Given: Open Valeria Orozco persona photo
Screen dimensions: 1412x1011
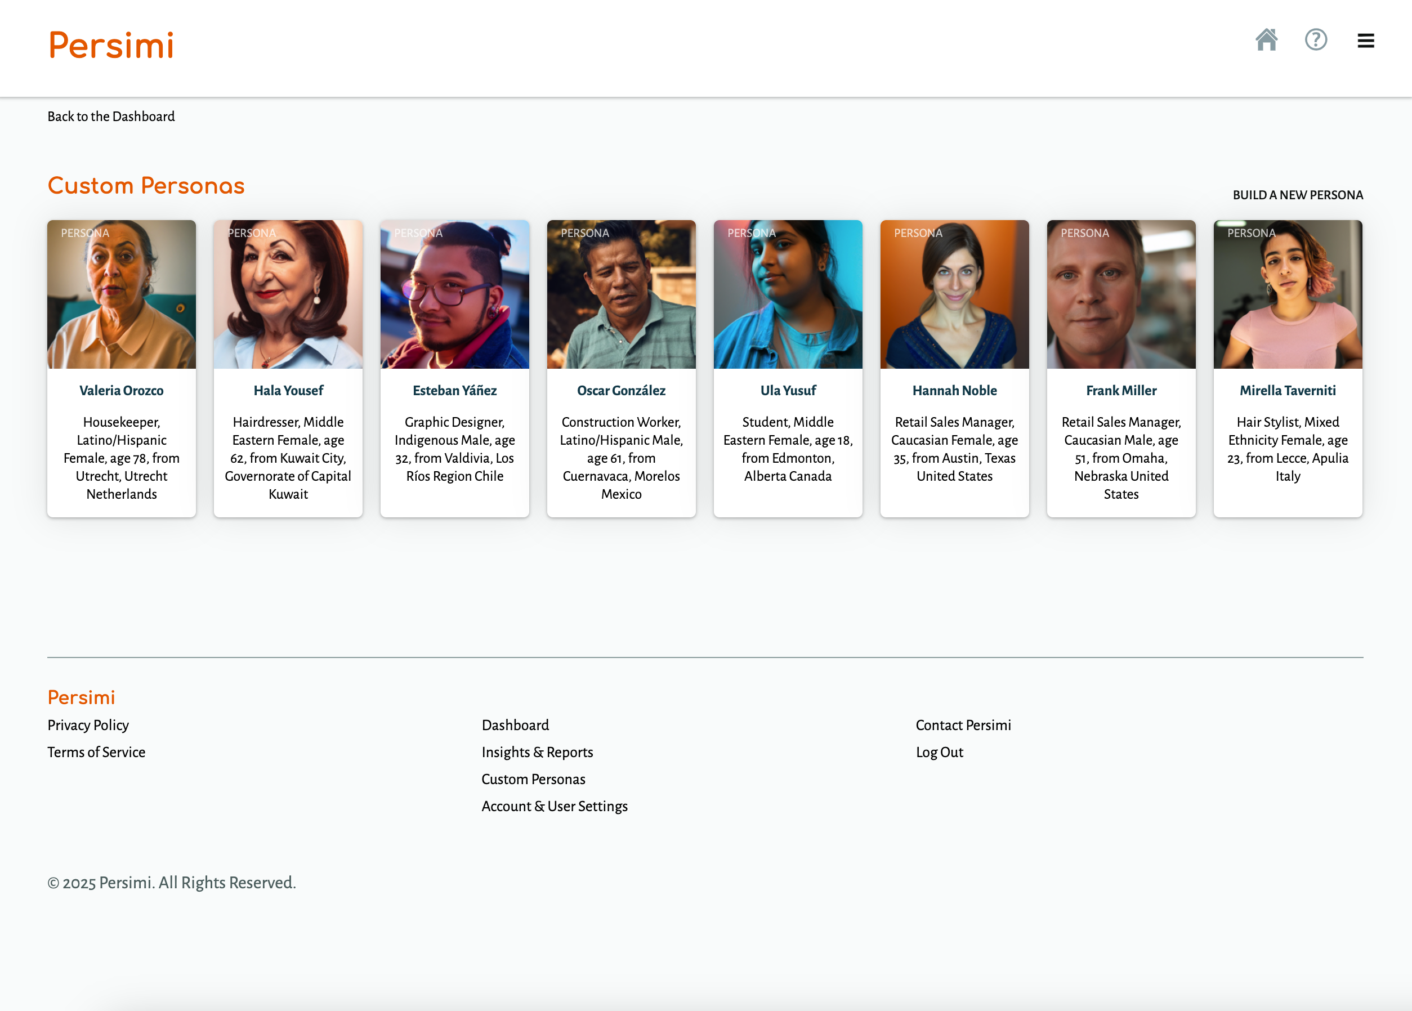Looking at the screenshot, I should 122,294.
